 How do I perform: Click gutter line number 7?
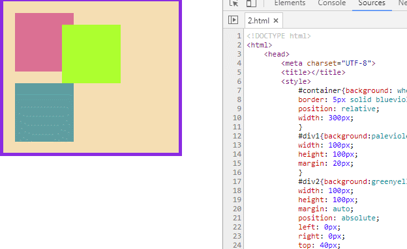tap(239, 90)
